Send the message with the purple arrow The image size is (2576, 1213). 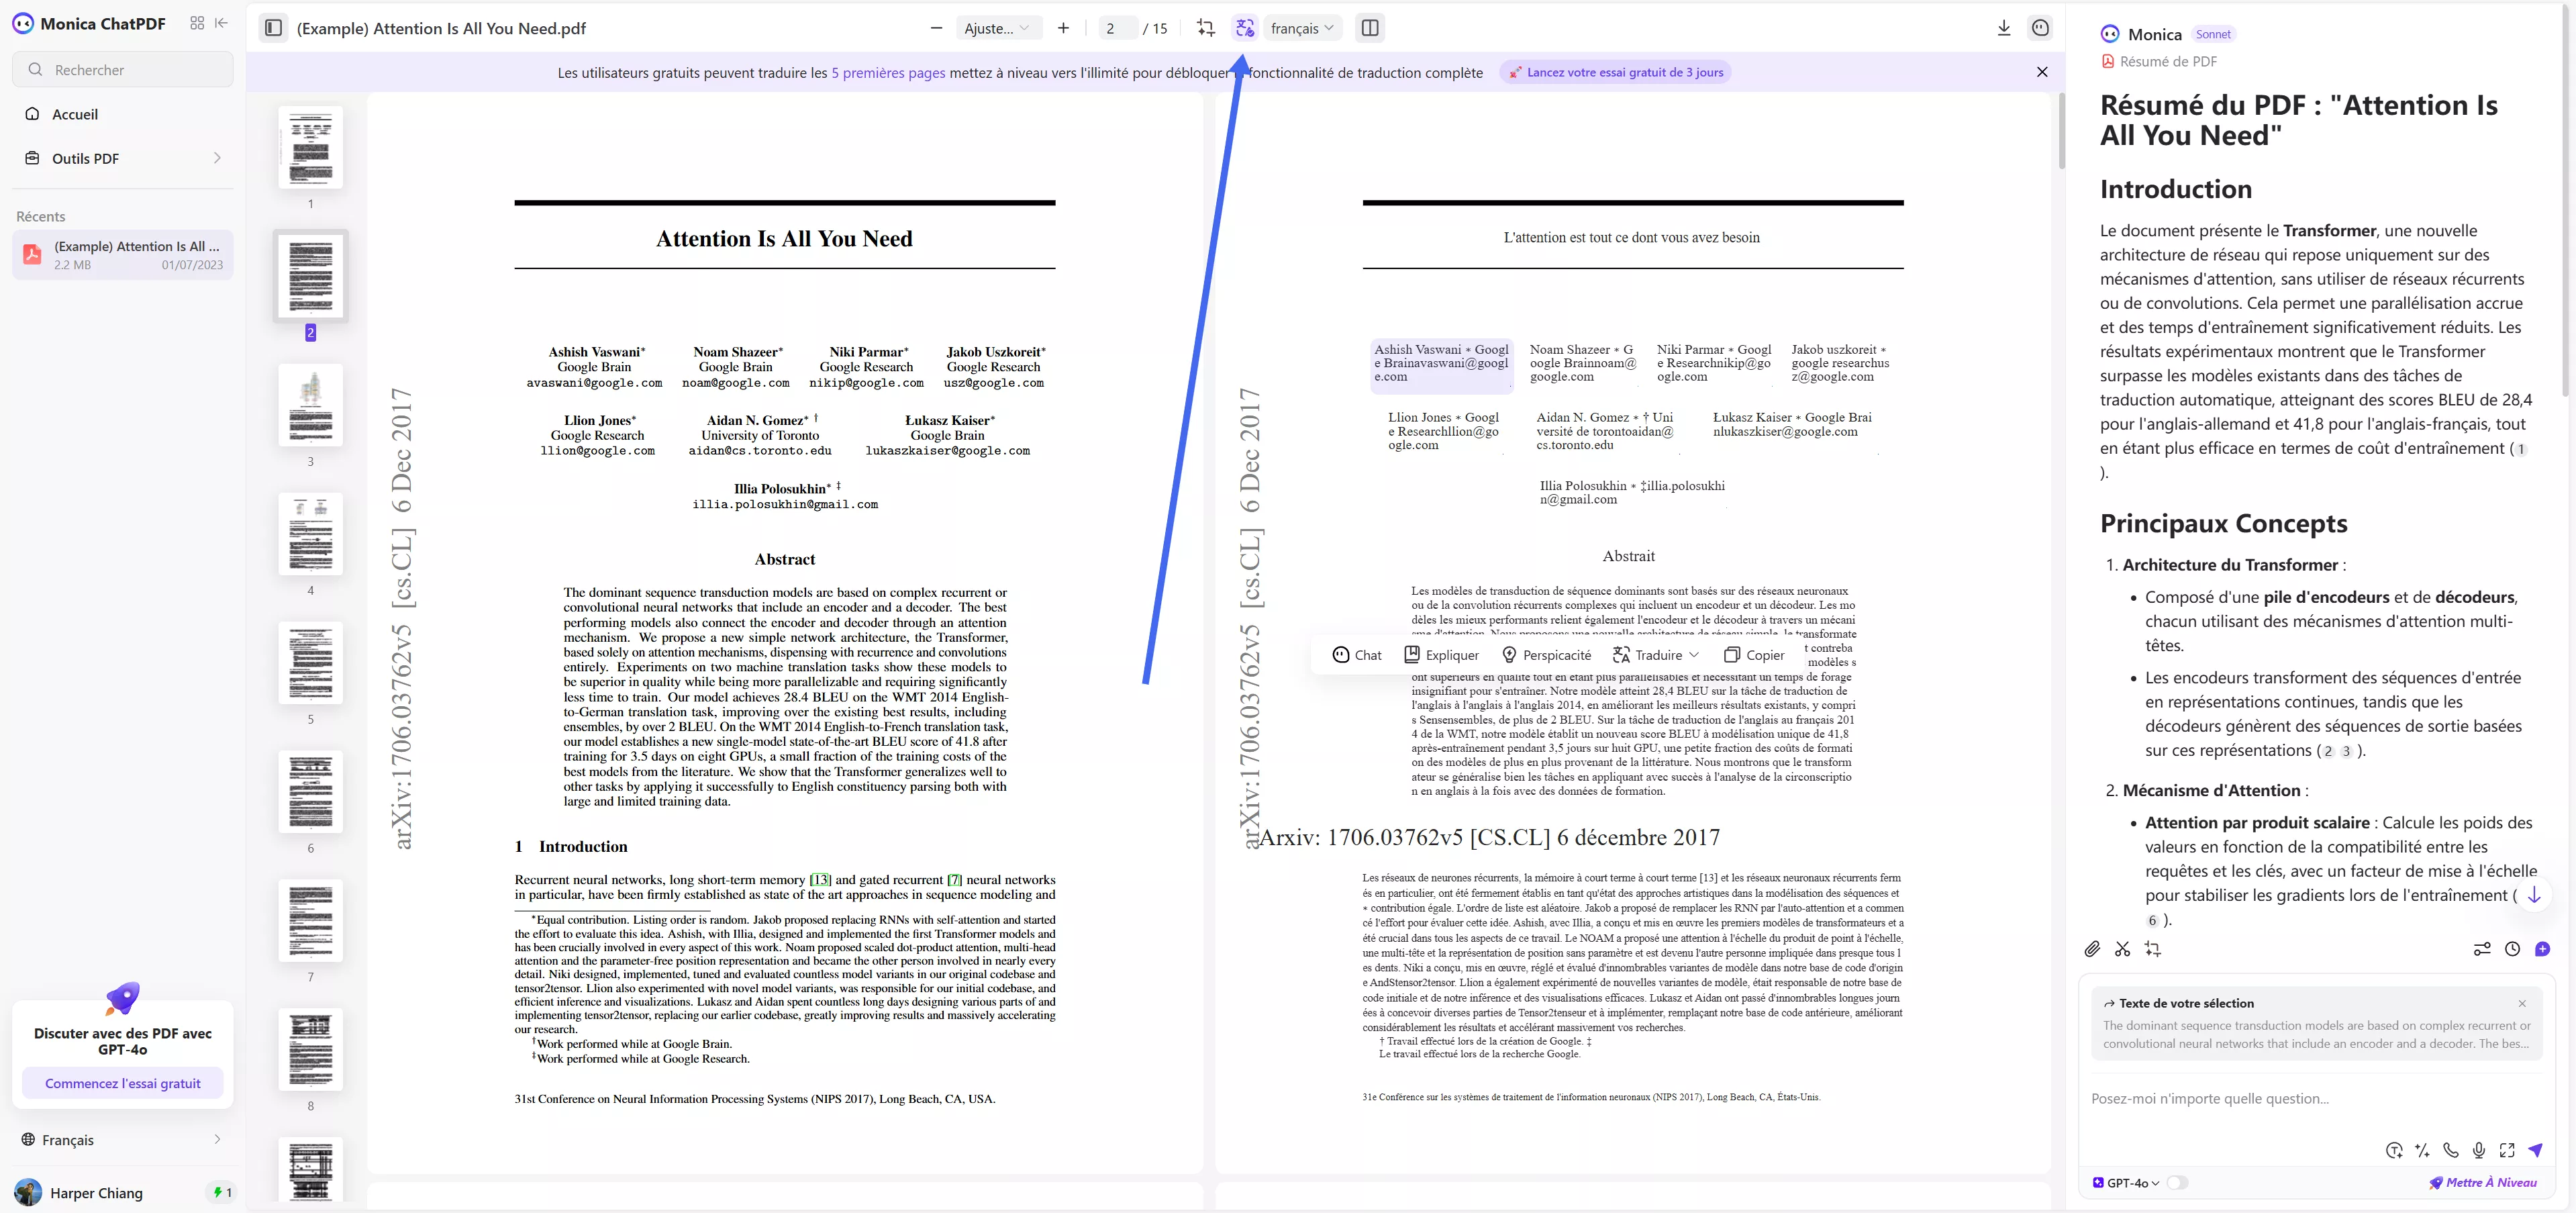pyautogui.click(x=2535, y=1150)
